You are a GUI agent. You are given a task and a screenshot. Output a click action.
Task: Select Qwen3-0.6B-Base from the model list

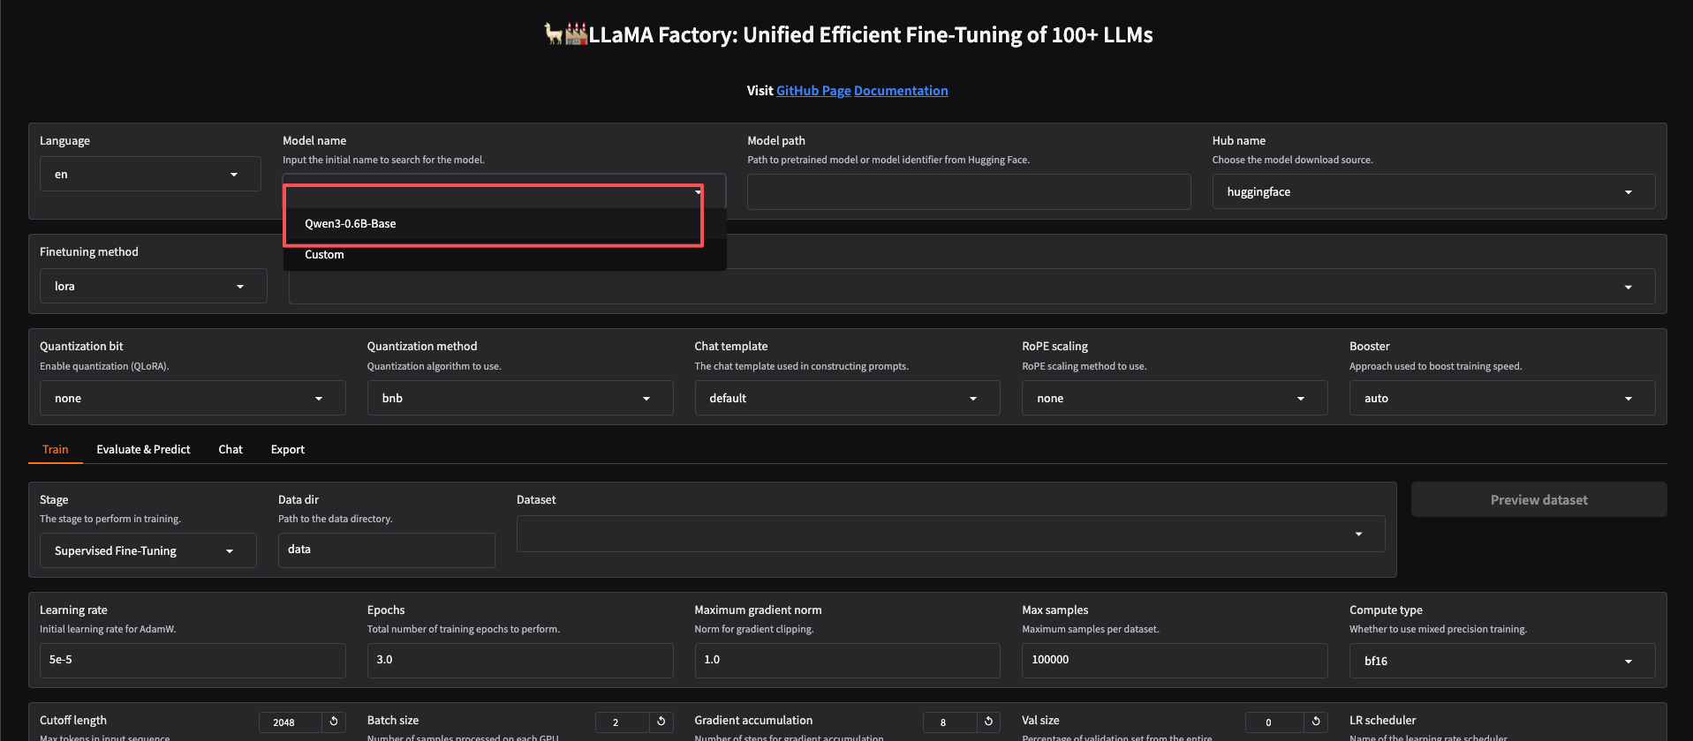(351, 224)
